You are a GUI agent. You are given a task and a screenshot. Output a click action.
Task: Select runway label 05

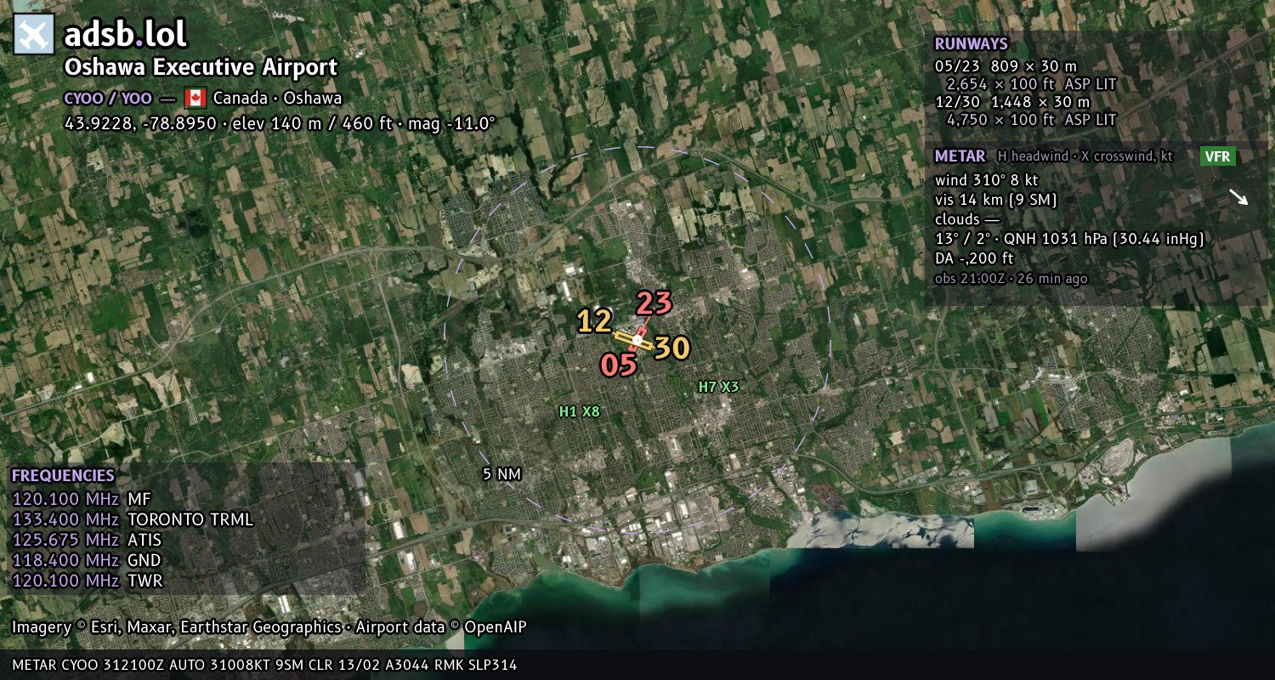(x=619, y=365)
